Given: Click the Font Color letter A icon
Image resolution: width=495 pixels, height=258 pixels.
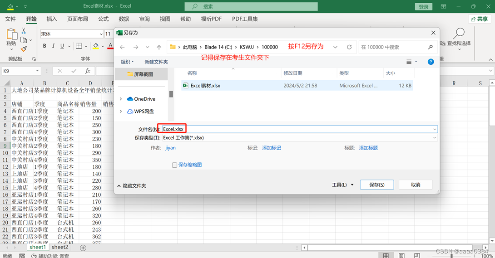Looking at the screenshot, I should (110, 46).
